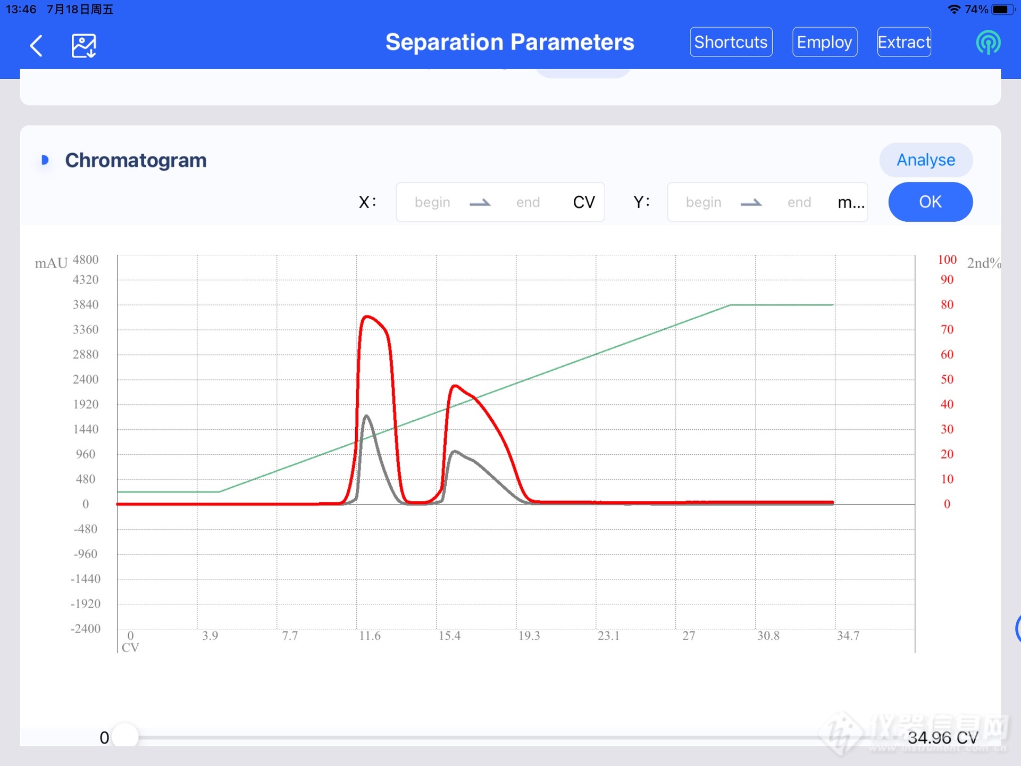The height and width of the screenshot is (766, 1021).
Task: Open the Shortcuts menu
Action: click(x=731, y=42)
